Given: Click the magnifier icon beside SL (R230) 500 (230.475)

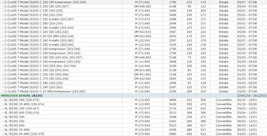Looking at the screenshot, I should [x=3, y=100].
